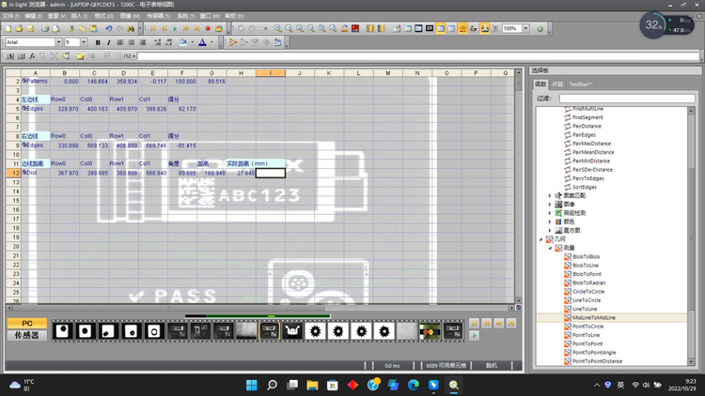Select MidLineToMidLine function in tree

click(594, 318)
